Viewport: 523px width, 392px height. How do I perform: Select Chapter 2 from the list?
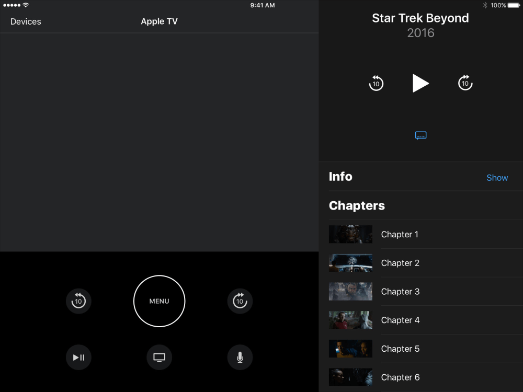click(400, 263)
